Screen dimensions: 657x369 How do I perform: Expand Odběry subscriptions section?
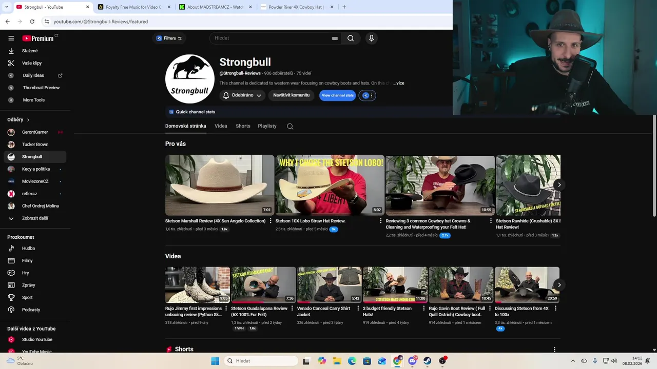(x=18, y=119)
